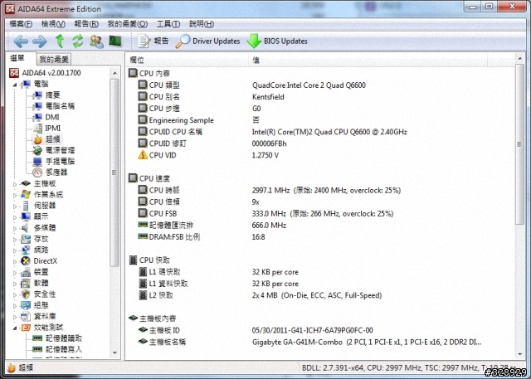This screenshot has width=531, height=379.
Task: Click the Back arrow toolbar icon
Action: (x=21, y=41)
